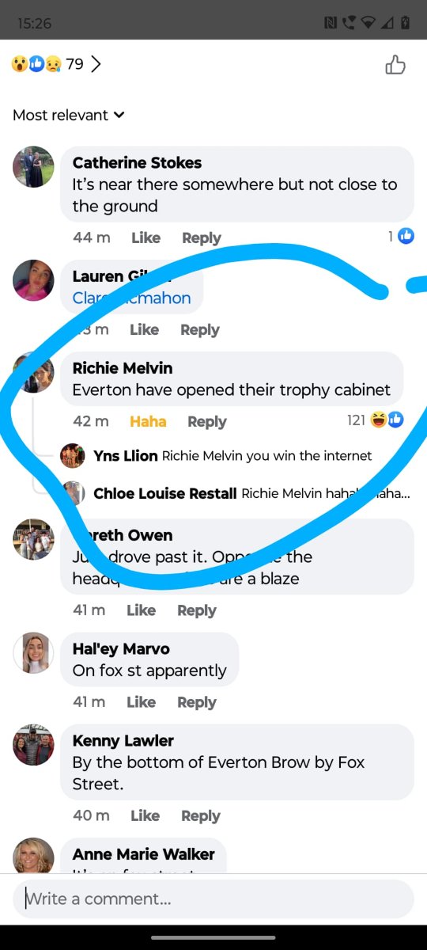Open Hal'ey Marvo's profile picture
Viewport: 427px width, 950px height.
(x=33, y=652)
